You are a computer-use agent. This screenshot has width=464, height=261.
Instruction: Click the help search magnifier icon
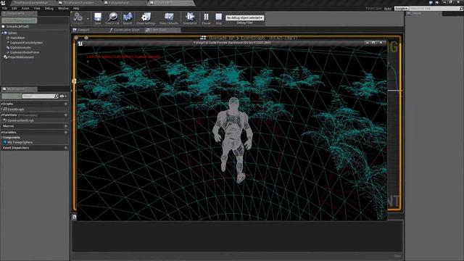(x=461, y=9)
